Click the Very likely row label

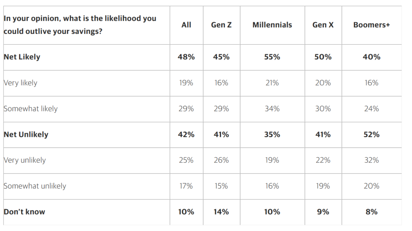pyautogui.click(x=20, y=83)
